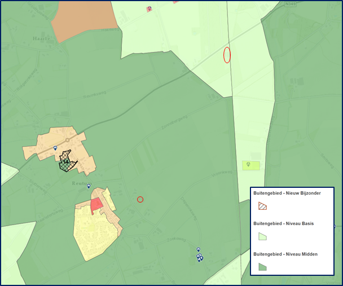Select the hatched area numbered 14
This screenshot has height=286, width=343.
point(67,161)
